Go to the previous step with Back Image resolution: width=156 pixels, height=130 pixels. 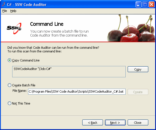[x=92, y=123]
